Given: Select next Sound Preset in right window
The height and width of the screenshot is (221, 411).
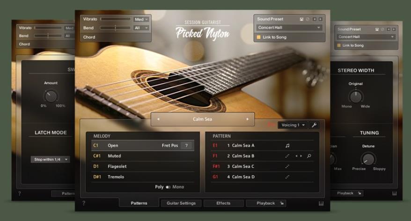Looking at the screenshot, I should (x=394, y=29).
